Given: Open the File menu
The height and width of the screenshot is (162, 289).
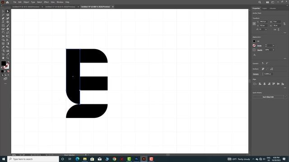Looking at the screenshot, I should [14, 2].
